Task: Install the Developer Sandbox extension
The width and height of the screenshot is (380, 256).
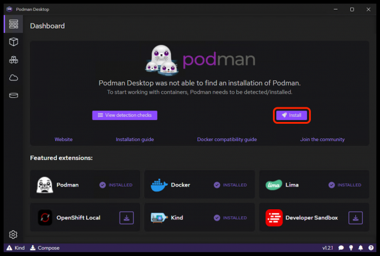Action: point(357,218)
